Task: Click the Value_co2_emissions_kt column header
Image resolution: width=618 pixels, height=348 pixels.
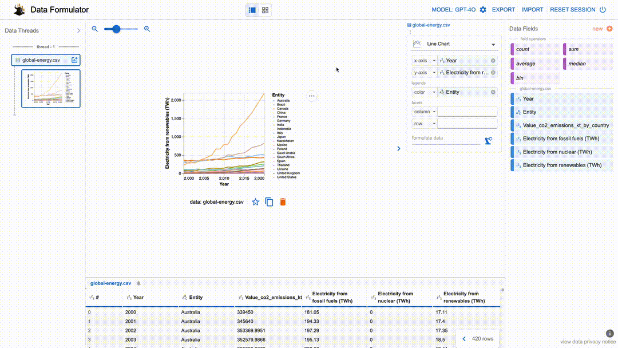Action: pyautogui.click(x=268, y=298)
